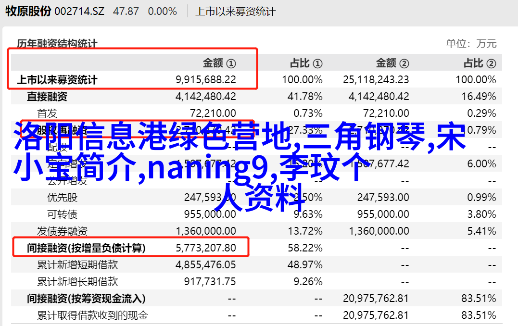Image resolution: width=518 pixels, height=326 pixels.
Task: Click the total amount 9,915,688.22
Action: pyautogui.click(x=206, y=80)
